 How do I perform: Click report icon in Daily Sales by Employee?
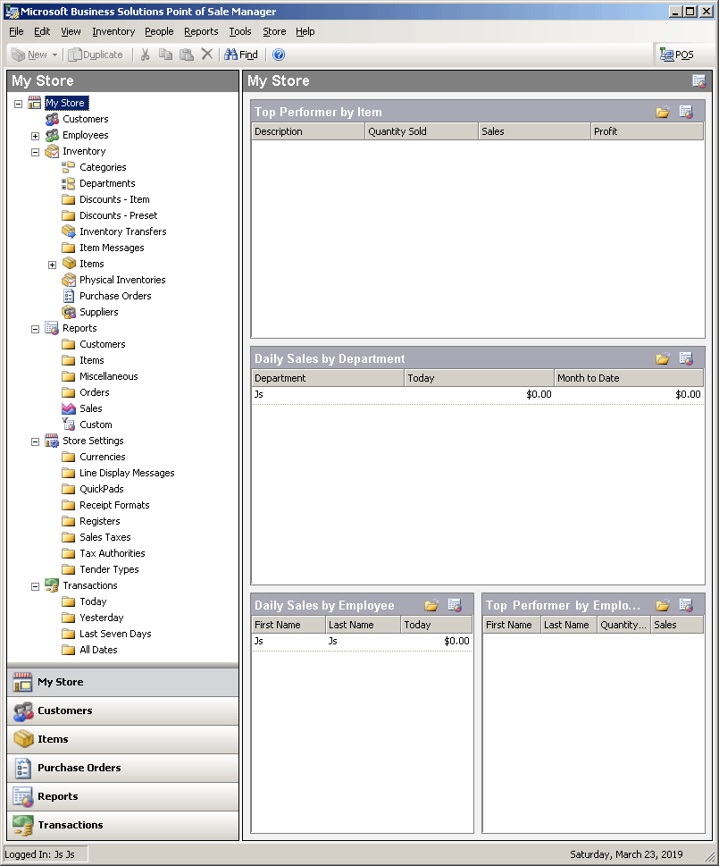[x=455, y=606]
